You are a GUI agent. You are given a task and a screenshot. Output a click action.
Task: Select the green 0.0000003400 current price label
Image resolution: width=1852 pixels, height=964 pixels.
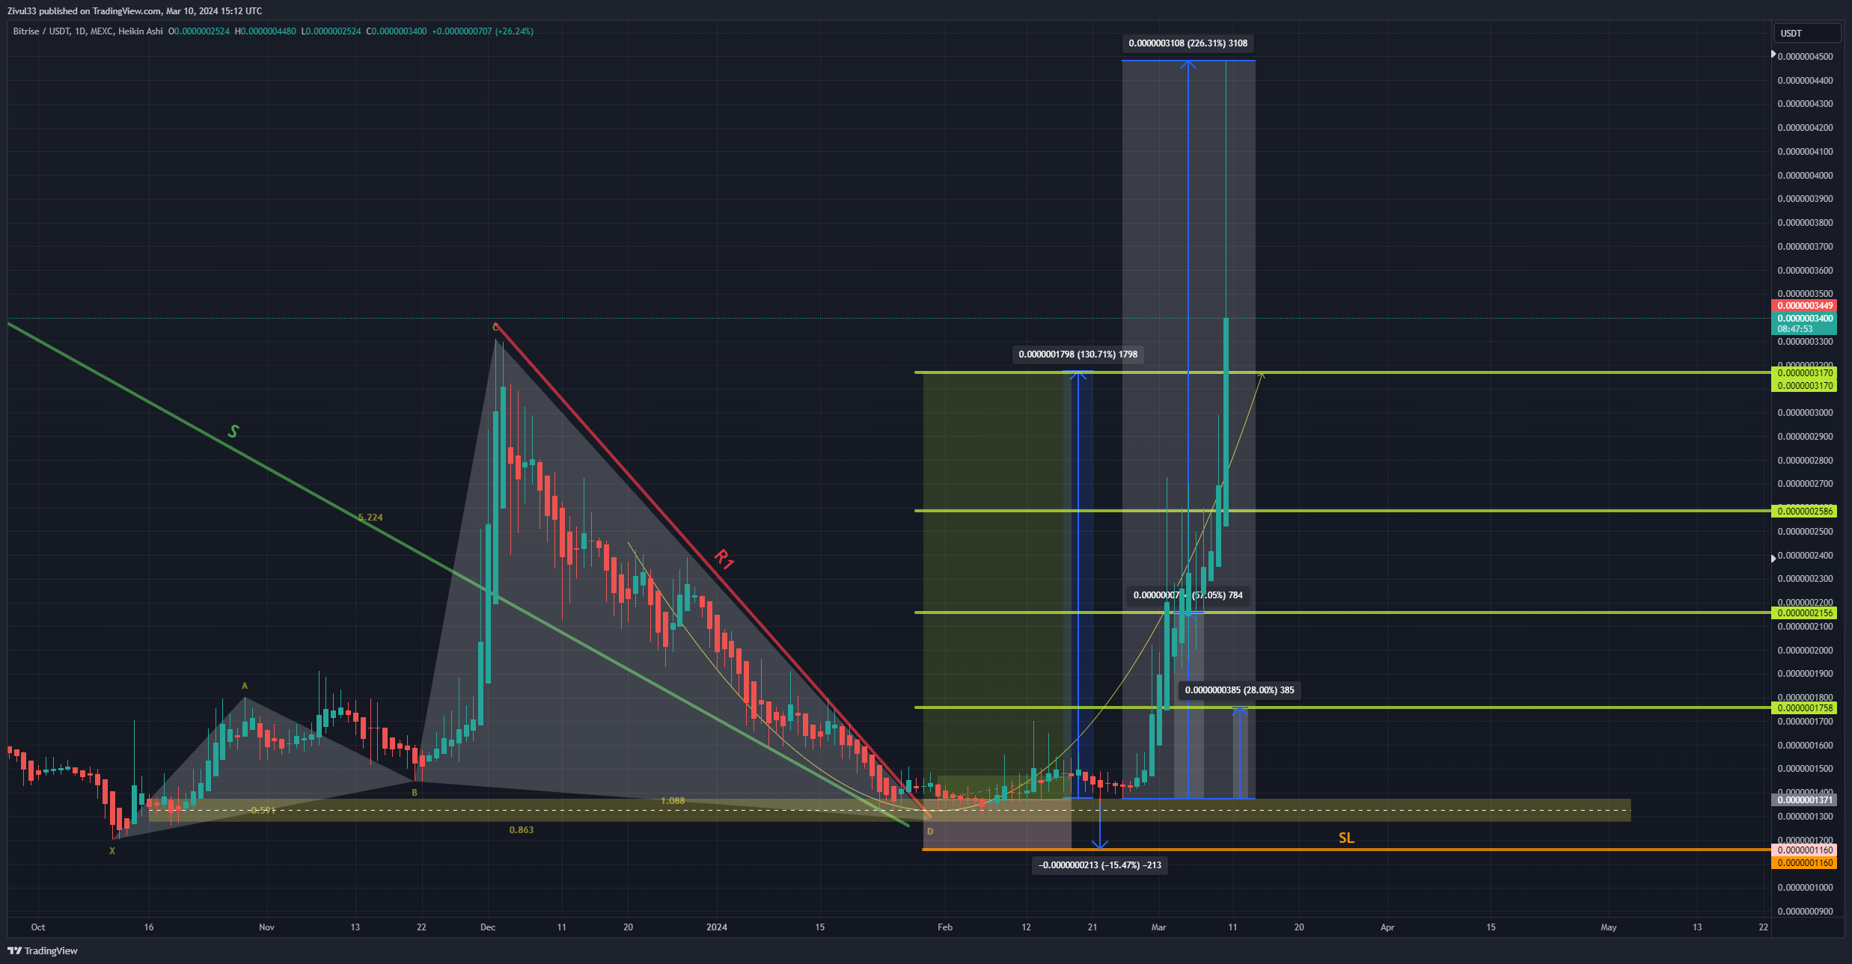click(x=1804, y=318)
